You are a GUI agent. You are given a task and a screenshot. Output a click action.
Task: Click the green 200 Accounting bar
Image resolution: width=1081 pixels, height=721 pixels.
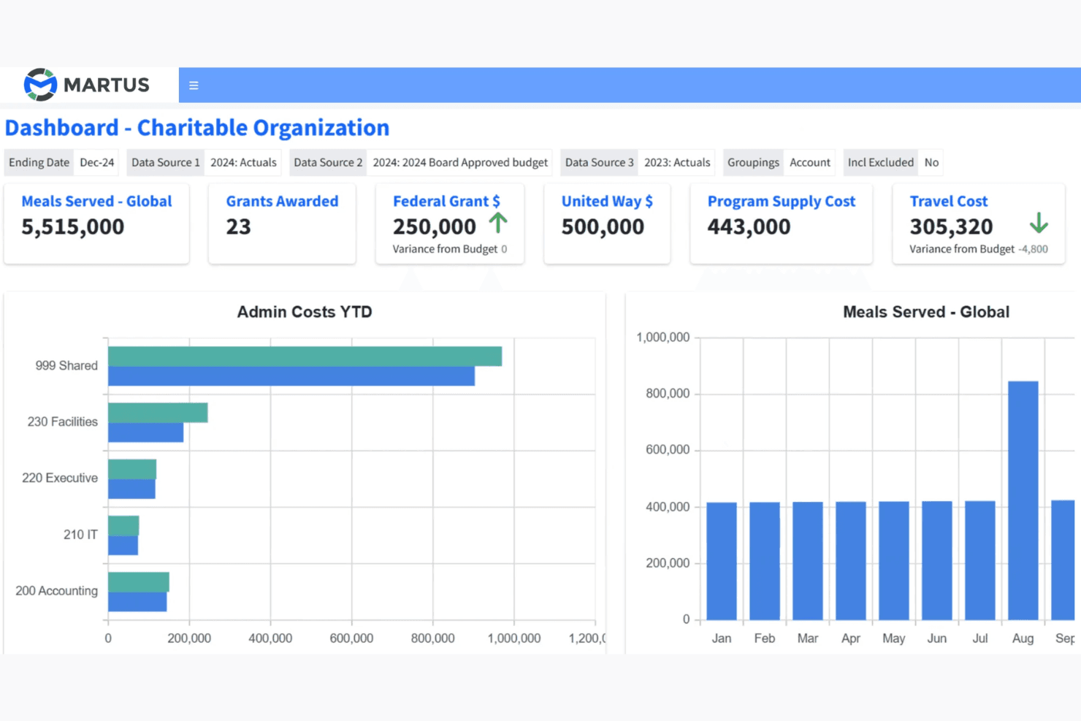(x=139, y=581)
